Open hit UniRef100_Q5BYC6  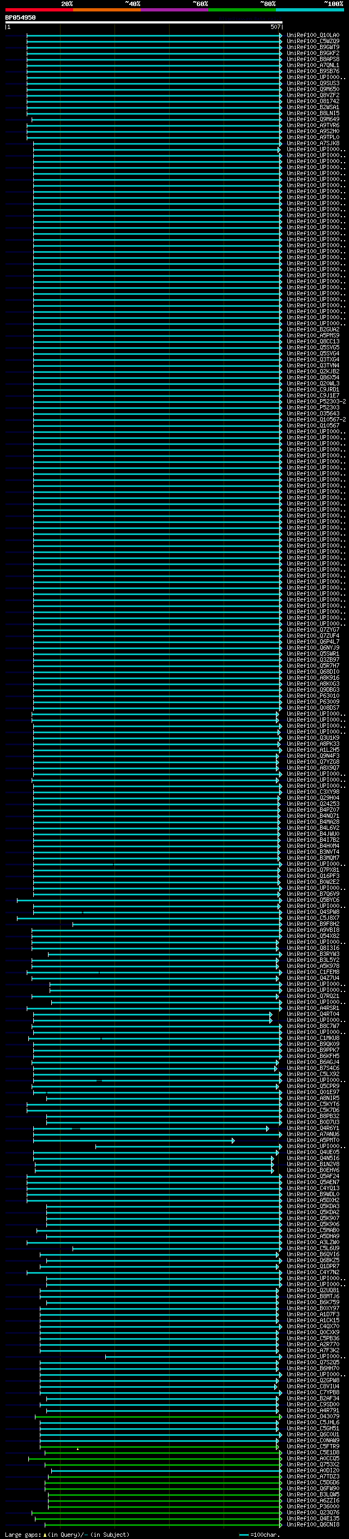tap(312, 900)
